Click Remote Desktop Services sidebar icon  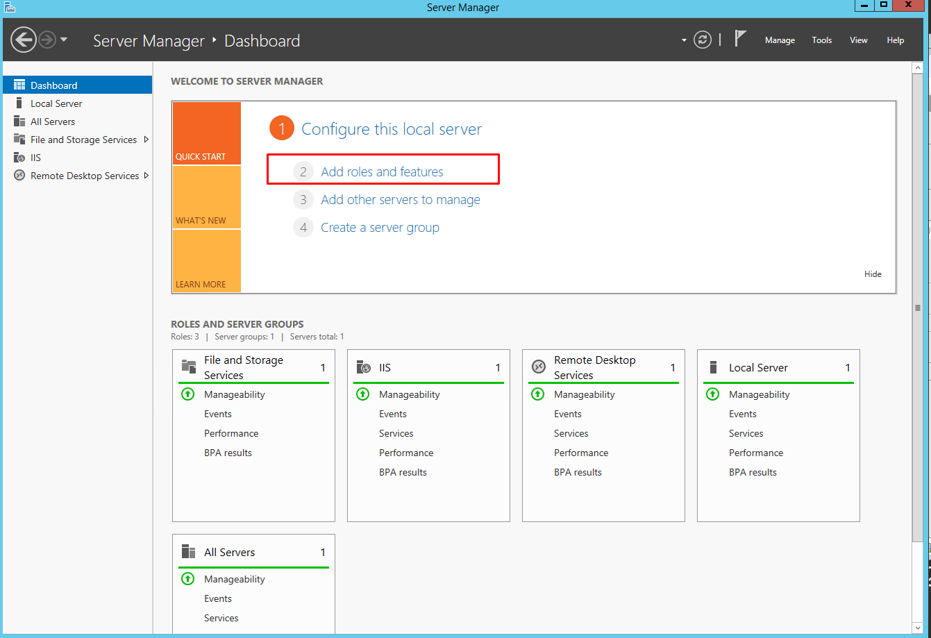coord(19,176)
